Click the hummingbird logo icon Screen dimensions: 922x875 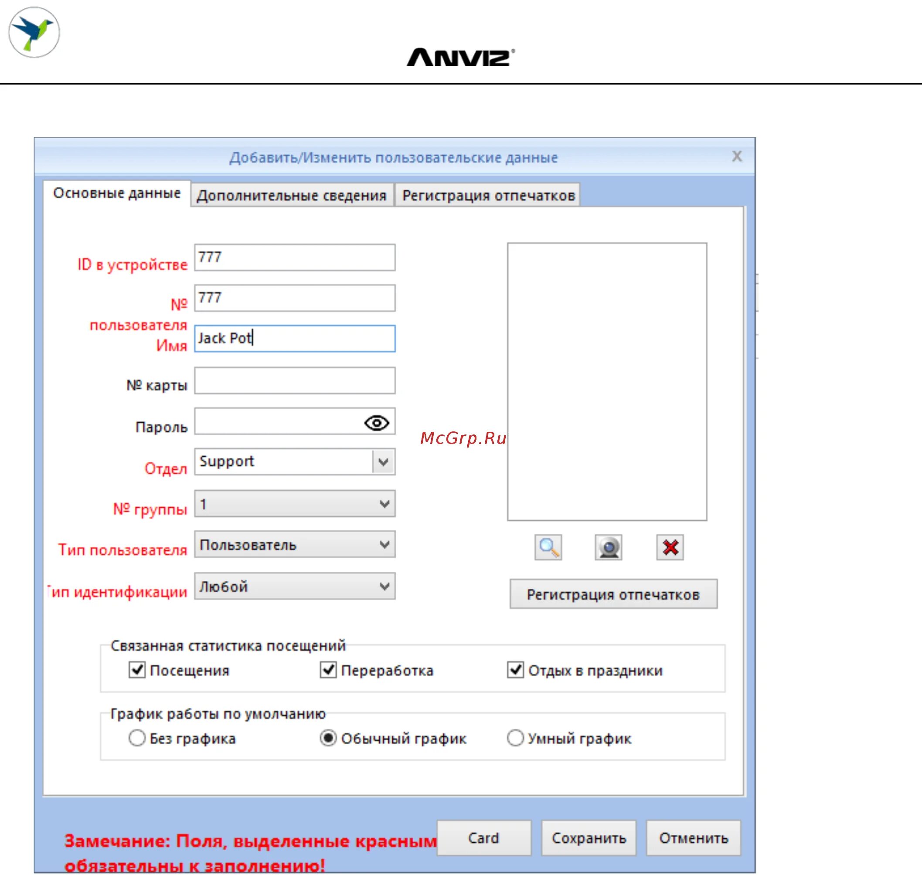coord(34,32)
